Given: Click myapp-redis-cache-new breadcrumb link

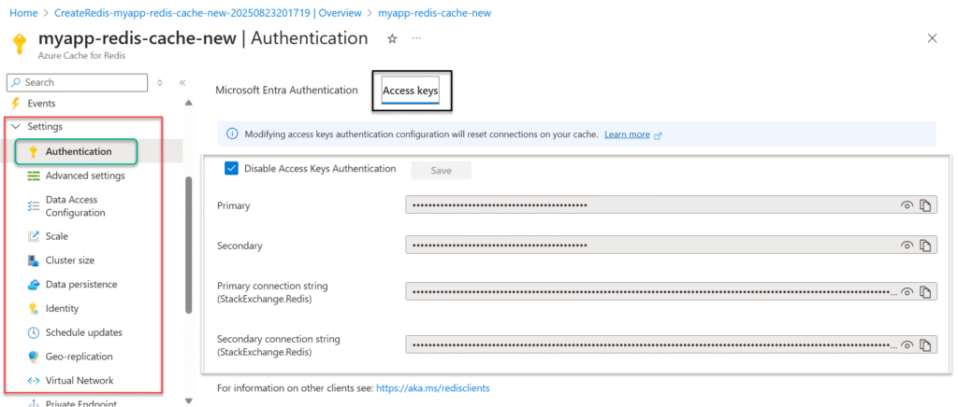Looking at the screenshot, I should coord(434,12).
